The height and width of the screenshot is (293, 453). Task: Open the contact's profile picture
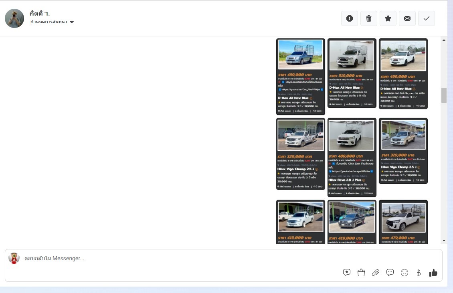pos(14,18)
